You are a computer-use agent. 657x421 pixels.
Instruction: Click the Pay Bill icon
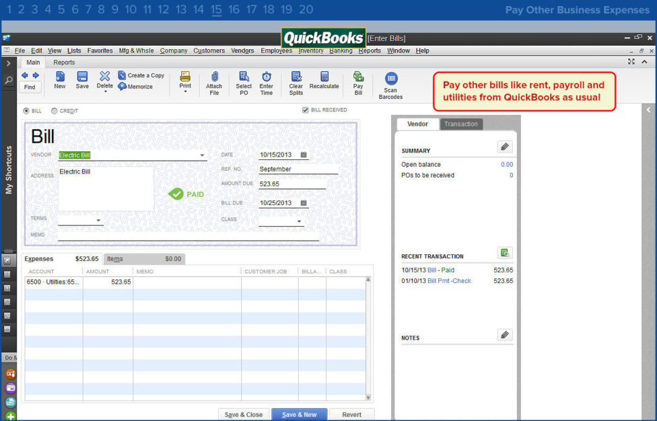tap(358, 76)
